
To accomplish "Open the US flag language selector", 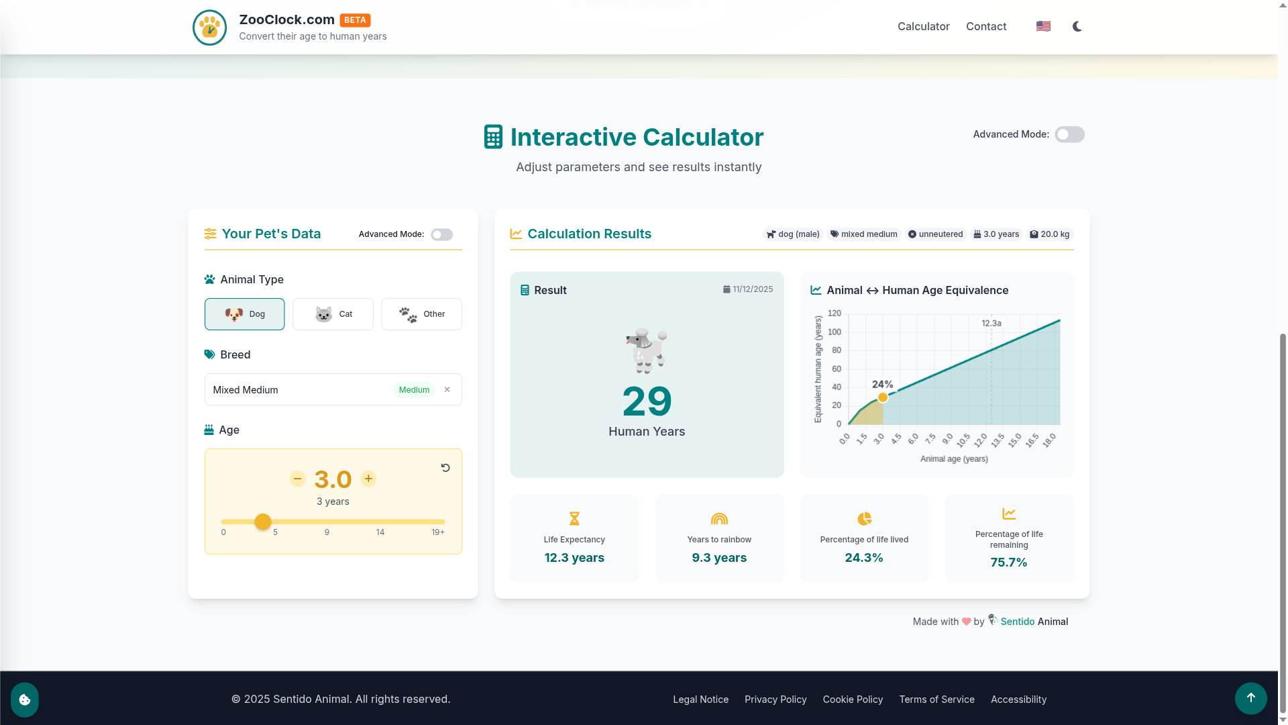I will click(1043, 26).
